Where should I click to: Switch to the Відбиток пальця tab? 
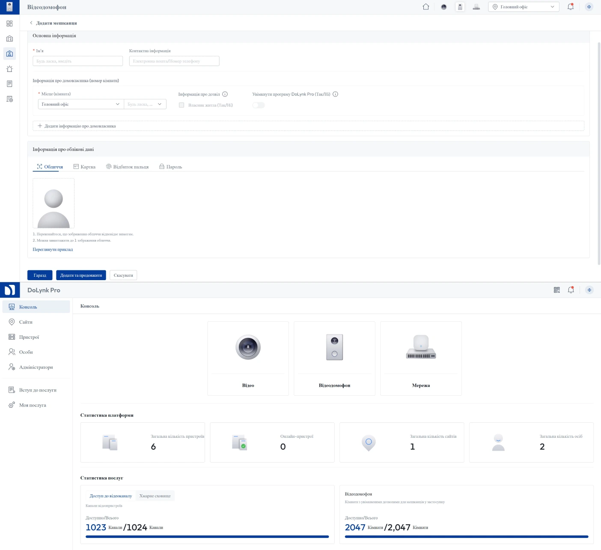[127, 167]
